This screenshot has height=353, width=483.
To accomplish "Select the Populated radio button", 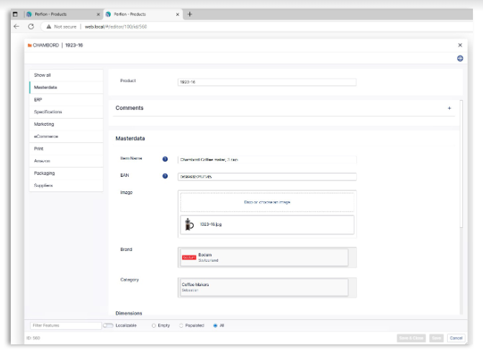I will (x=181, y=326).
